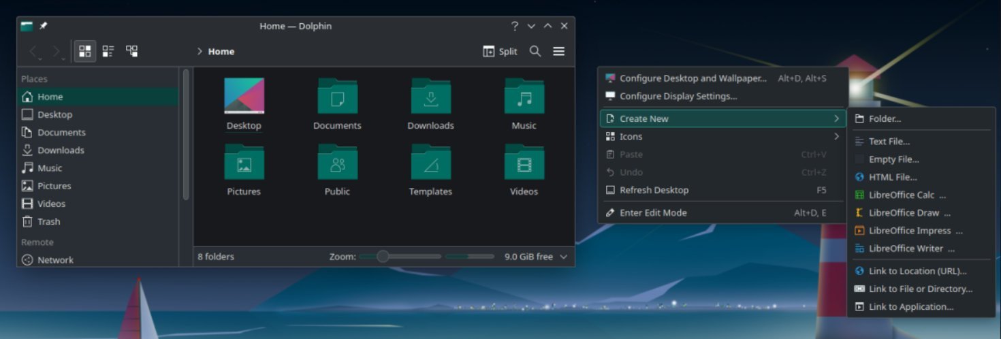Toggle Split view in Dolphin

click(x=500, y=51)
